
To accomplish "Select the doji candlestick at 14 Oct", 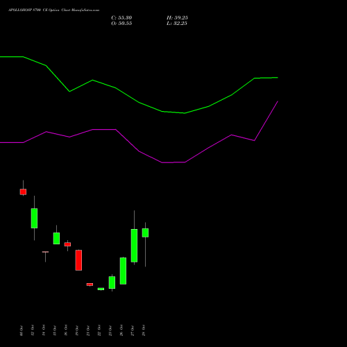I will point(45,252).
